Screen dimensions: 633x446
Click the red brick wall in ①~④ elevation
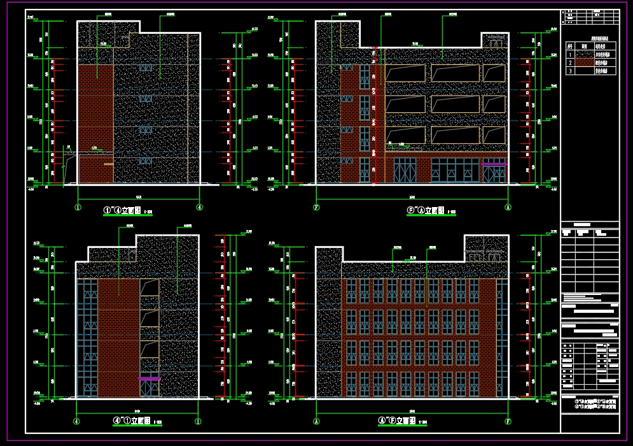(x=95, y=108)
